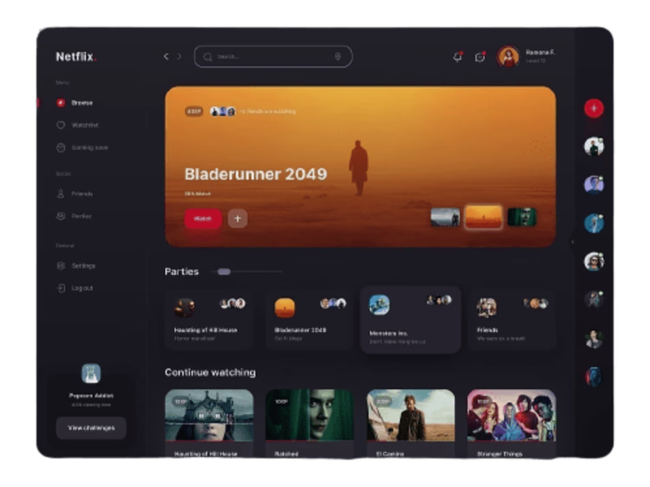Collapse the friends sidebar with the chevron

click(x=572, y=242)
